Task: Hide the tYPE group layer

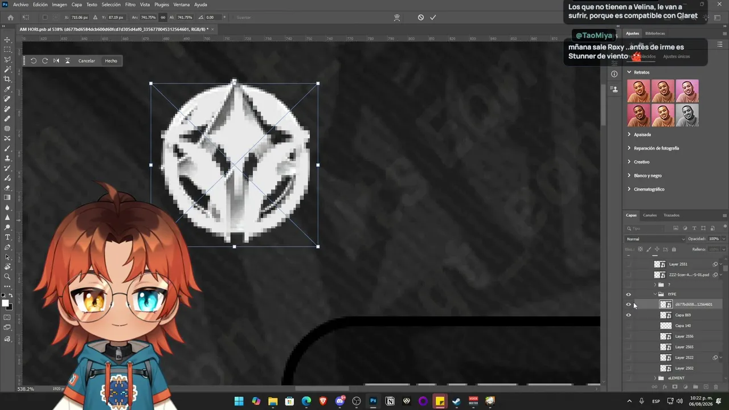Action: pos(629,294)
